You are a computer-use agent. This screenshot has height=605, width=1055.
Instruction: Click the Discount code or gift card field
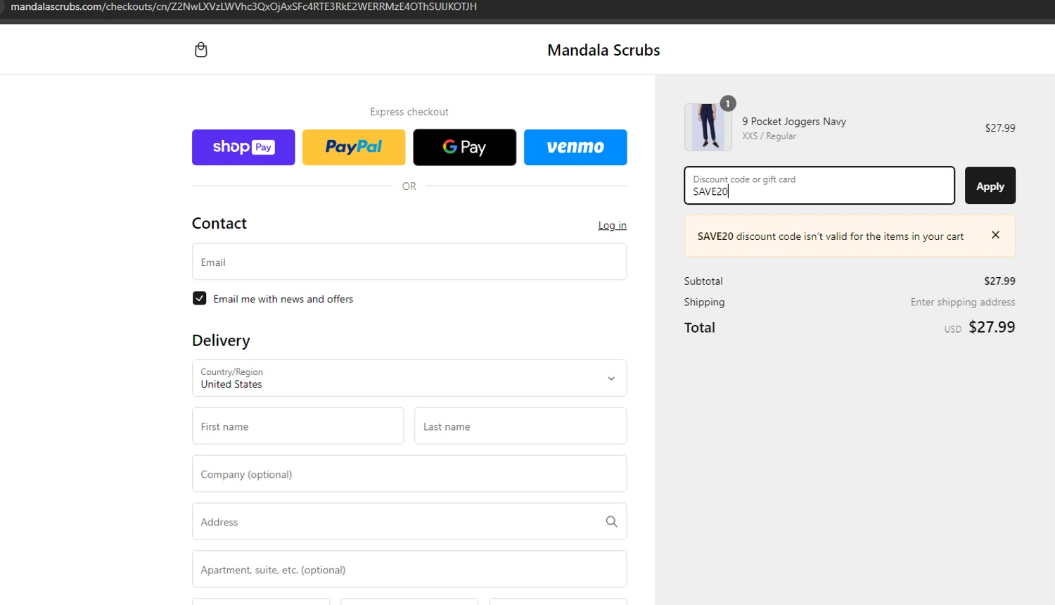click(x=819, y=186)
